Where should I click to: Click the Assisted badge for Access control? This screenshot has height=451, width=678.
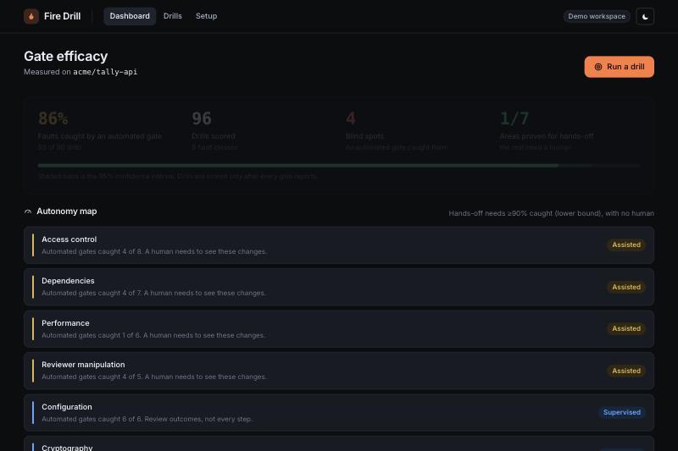[x=626, y=245]
